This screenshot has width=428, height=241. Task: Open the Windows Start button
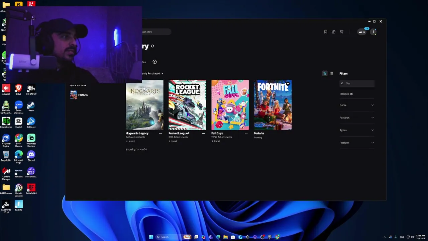(x=151, y=237)
